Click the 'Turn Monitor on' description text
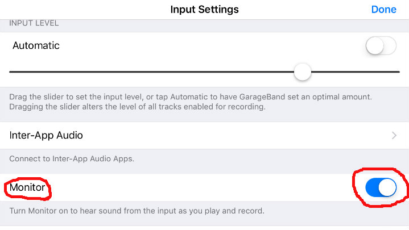The width and height of the screenshot is (409, 230). point(137,211)
